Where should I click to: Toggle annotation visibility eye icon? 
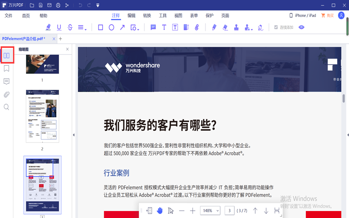[x=301, y=27]
